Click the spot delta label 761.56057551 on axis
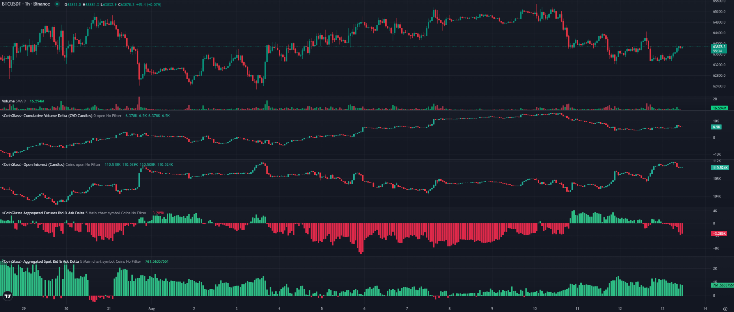The image size is (734, 312). tap(723, 285)
